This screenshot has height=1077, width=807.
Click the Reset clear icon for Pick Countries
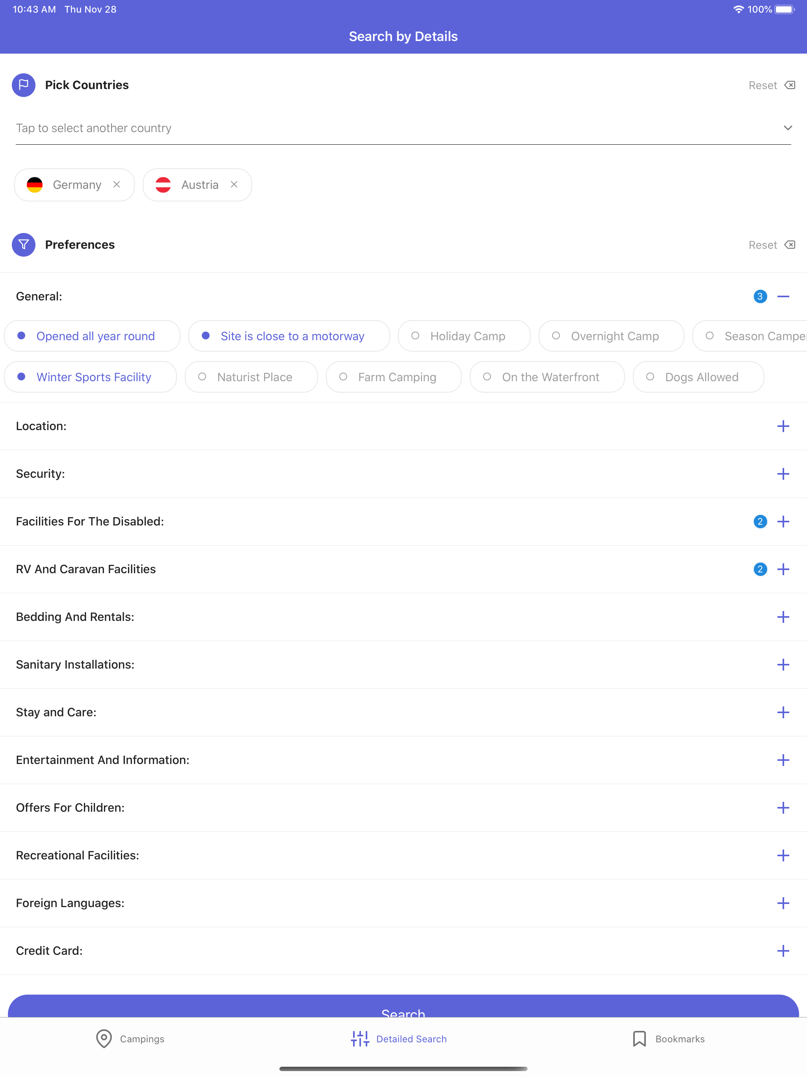tap(790, 85)
